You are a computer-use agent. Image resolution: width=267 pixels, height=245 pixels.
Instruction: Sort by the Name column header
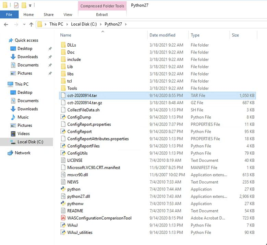66,35
